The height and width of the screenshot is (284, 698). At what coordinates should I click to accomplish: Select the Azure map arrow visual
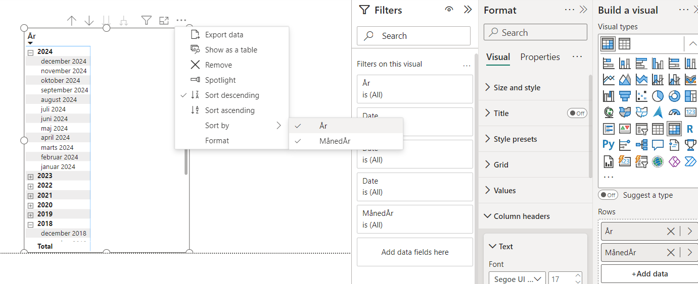[658, 112]
